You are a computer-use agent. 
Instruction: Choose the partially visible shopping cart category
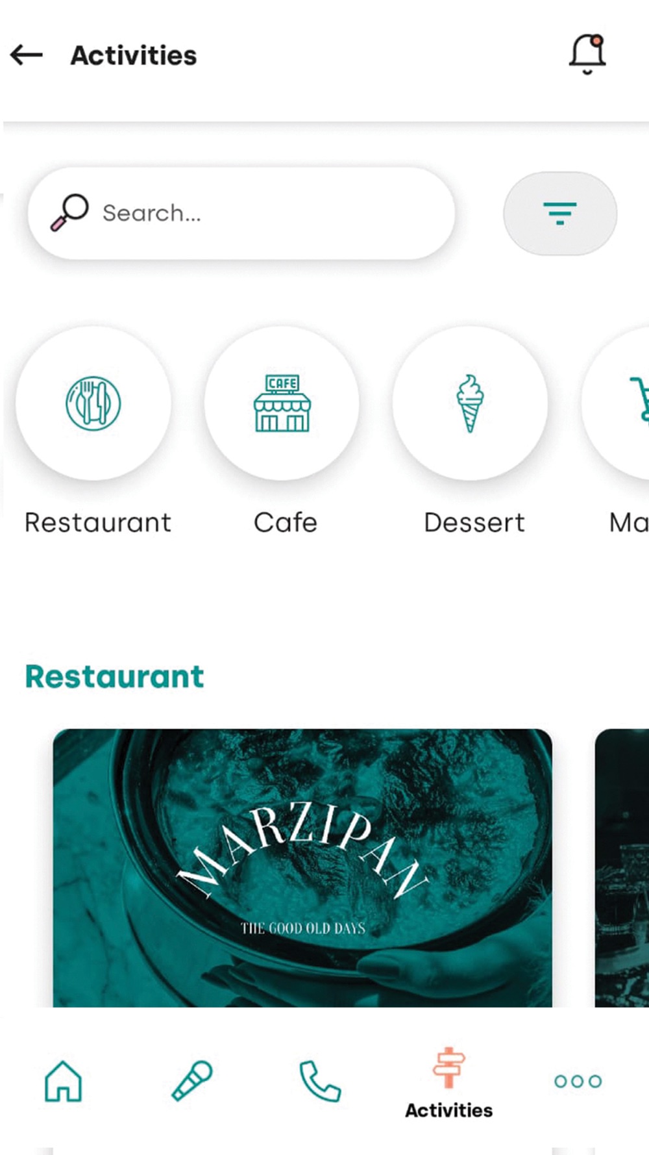point(617,403)
